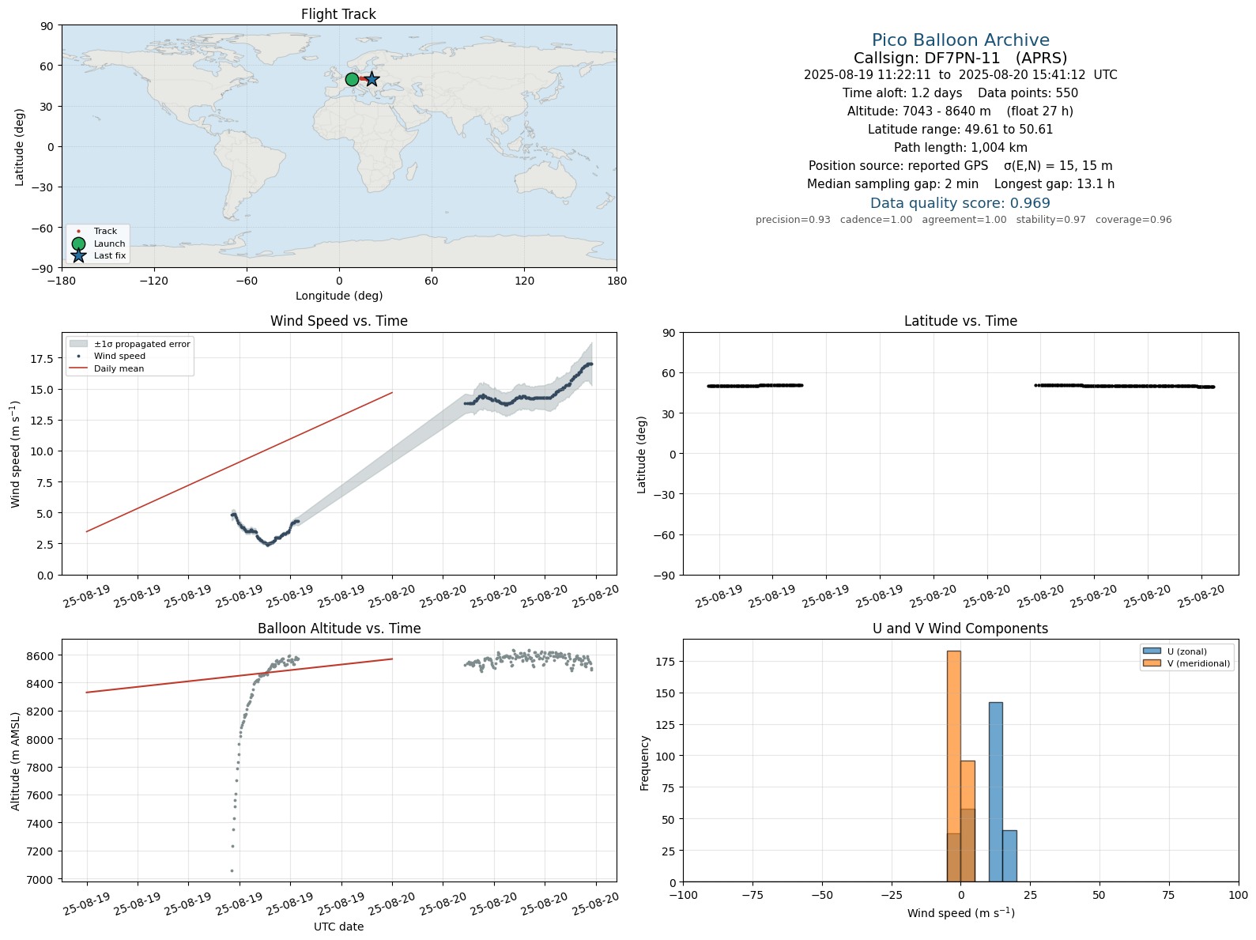Click the Callsign DF7PN-11 (APRS) line
This screenshot has width=1256, height=940.
tap(960, 58)
